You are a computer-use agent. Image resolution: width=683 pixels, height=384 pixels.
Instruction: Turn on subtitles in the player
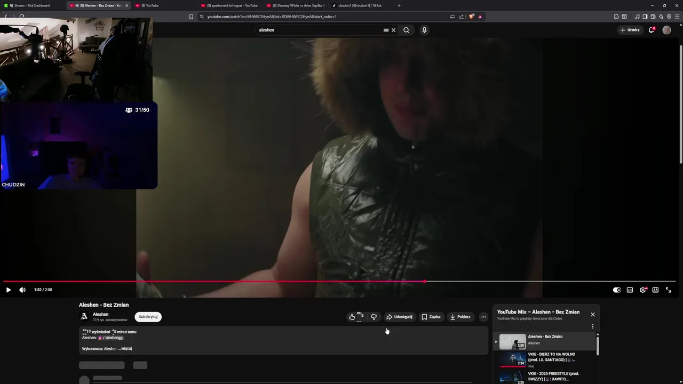click(x=630, y=290)
